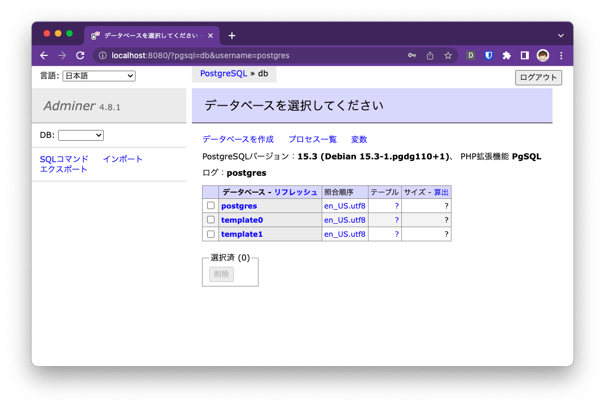Open the postgres database link
605x408 pixels.
pyautogui.click(x=239, y=206)
